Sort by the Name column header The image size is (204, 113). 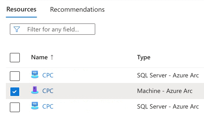tap(39, 57)
